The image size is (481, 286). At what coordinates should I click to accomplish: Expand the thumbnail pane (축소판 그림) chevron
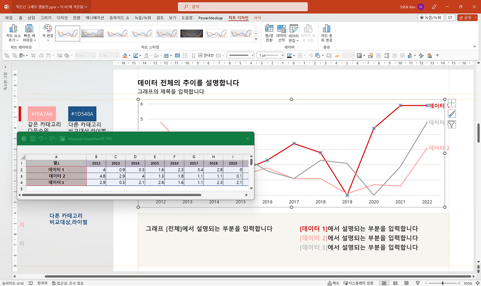5,67
